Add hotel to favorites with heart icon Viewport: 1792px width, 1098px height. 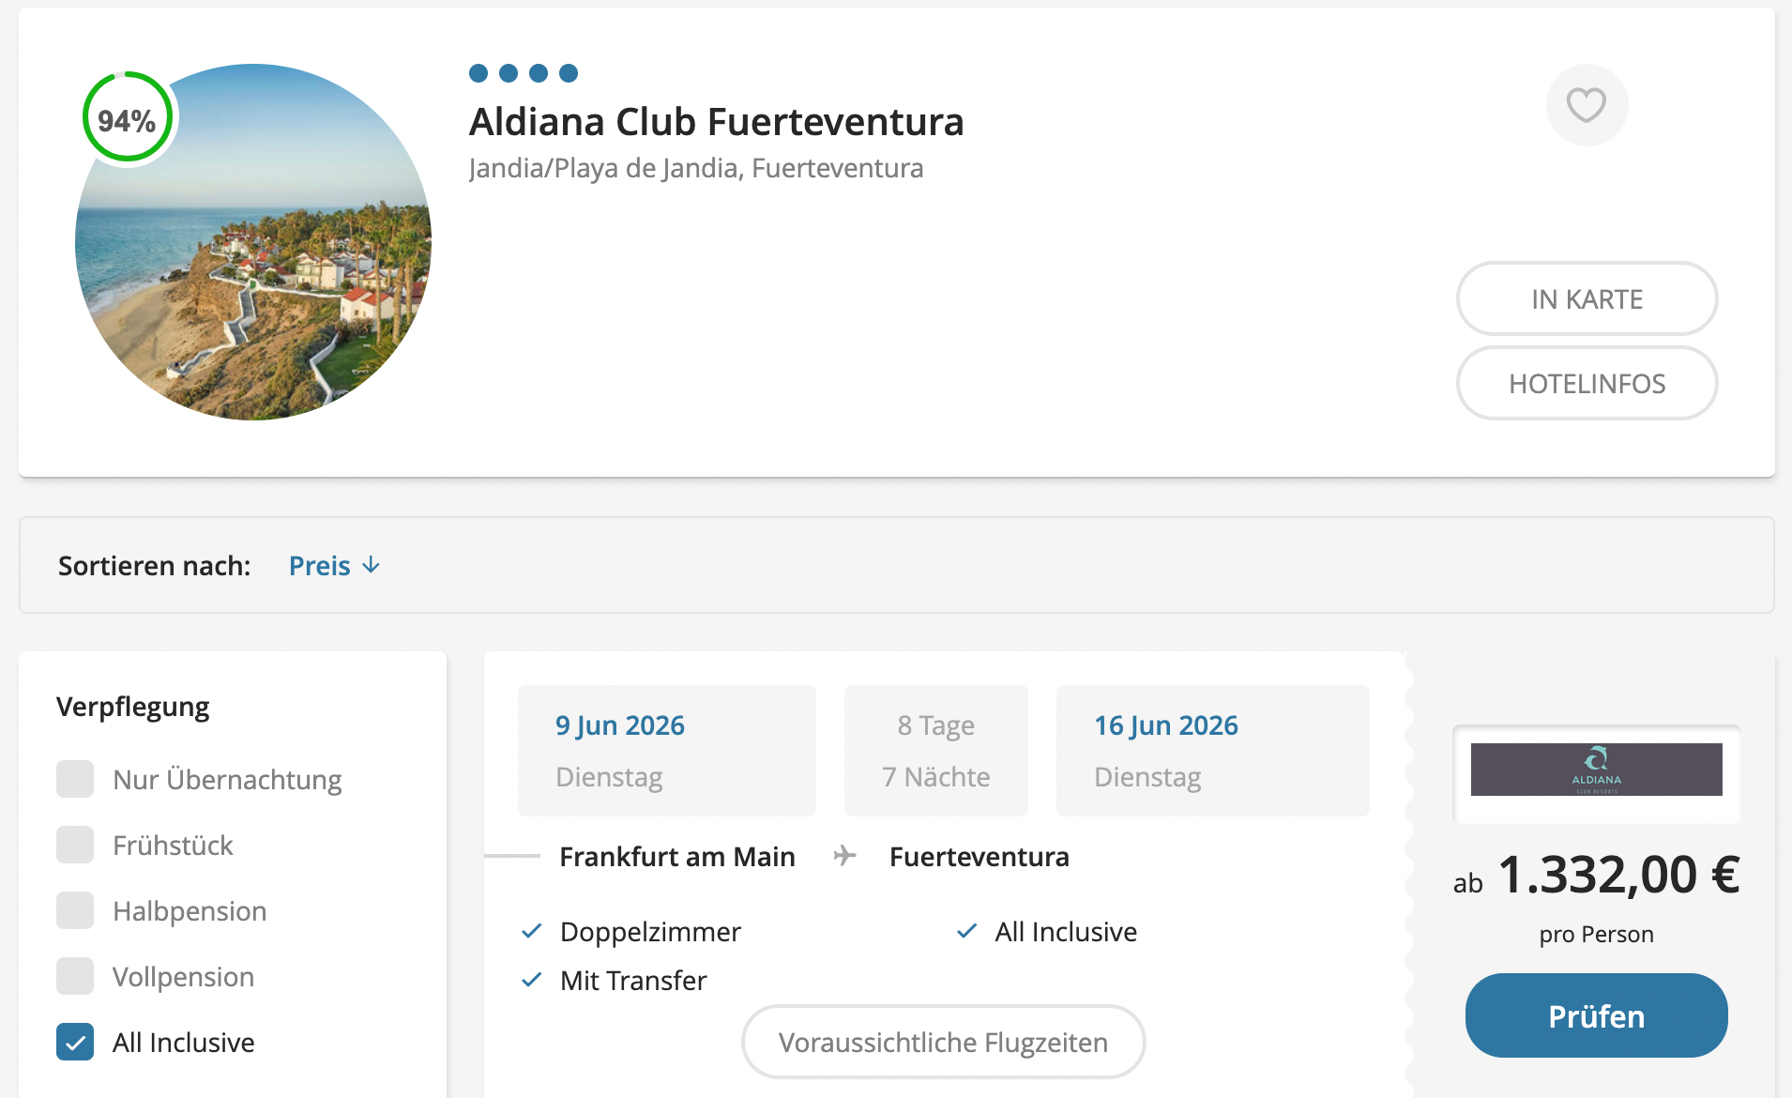click(1587, 105)
